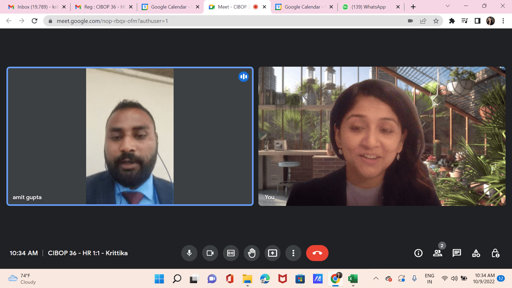Screen dimensions: 512x288
Task: Open Chrome profile avatar
Action: coord(490,21)
